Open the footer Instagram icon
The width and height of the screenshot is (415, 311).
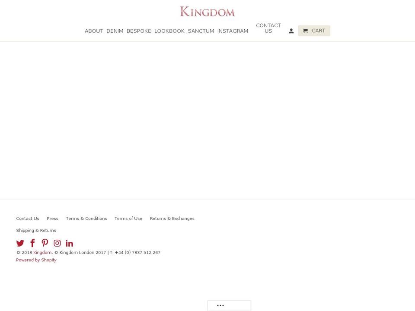pos(57,243)
